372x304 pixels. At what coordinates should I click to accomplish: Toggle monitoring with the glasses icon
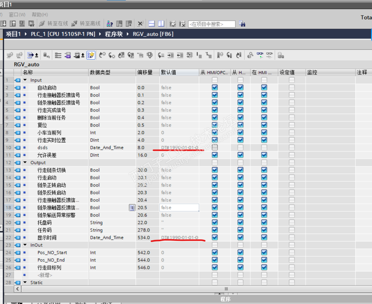(260, 55)
